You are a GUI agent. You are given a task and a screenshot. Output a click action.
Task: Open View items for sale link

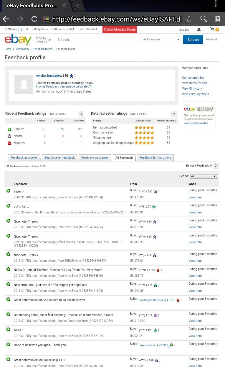[x=195, y=83]
